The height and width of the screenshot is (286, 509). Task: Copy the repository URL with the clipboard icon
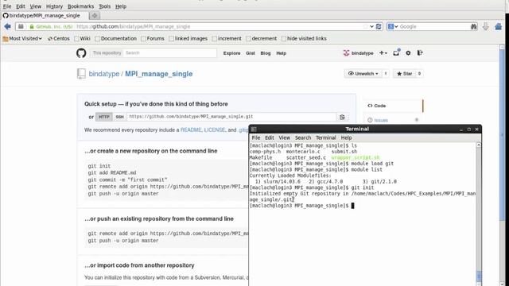click(x=342, y=117)
